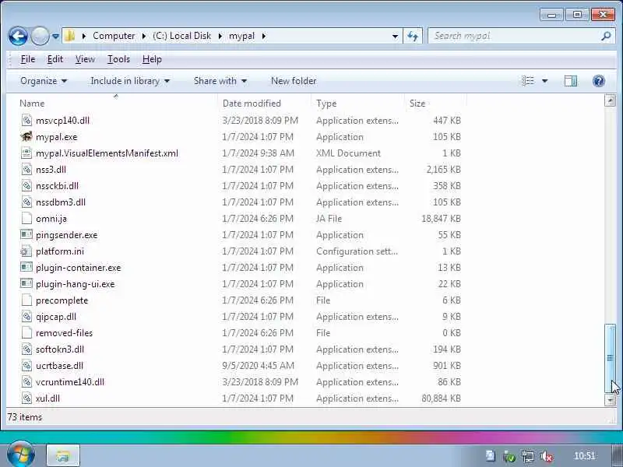Viewport: 623px width, 467px height.
Task: Select the JA File type cell
Action: [329, 219]
